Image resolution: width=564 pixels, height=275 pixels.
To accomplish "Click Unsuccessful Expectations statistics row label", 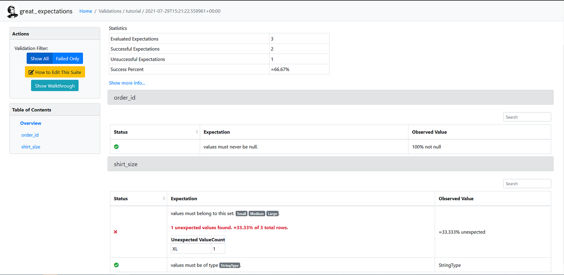I will click(137, 59).
